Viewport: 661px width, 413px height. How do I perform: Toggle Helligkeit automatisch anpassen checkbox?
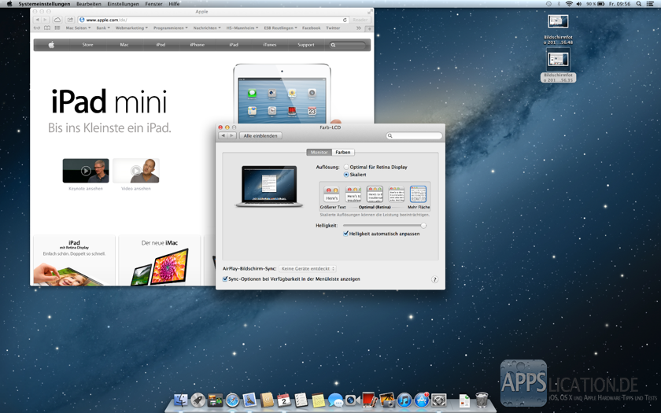click(345, 234)
